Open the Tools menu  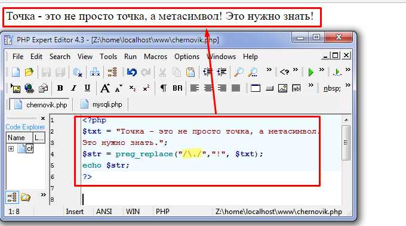(x=108, y=57)
